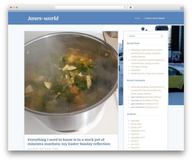Open the 1 Reply comments link

(55, 149)
